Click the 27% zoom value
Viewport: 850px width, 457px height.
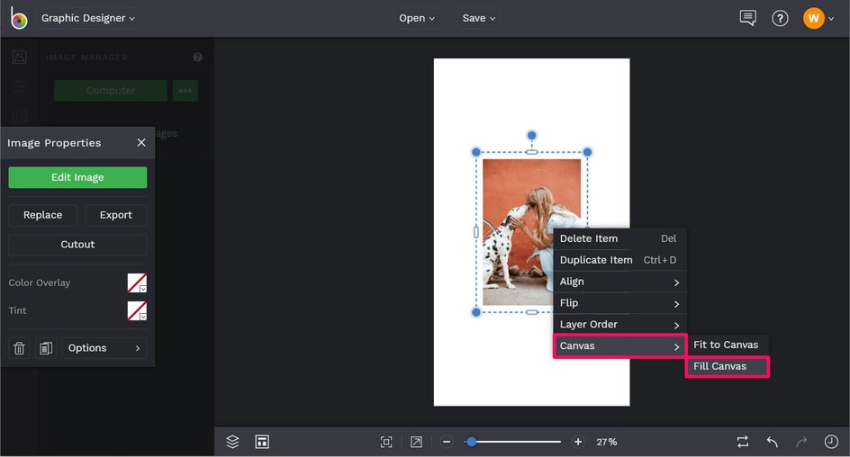[x=607, y=442]
